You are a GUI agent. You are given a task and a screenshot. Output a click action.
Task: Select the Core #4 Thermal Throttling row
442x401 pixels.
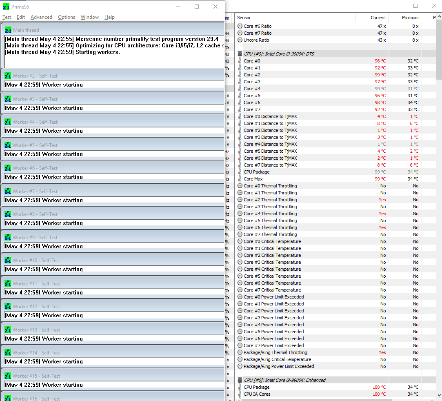(335, 214)
